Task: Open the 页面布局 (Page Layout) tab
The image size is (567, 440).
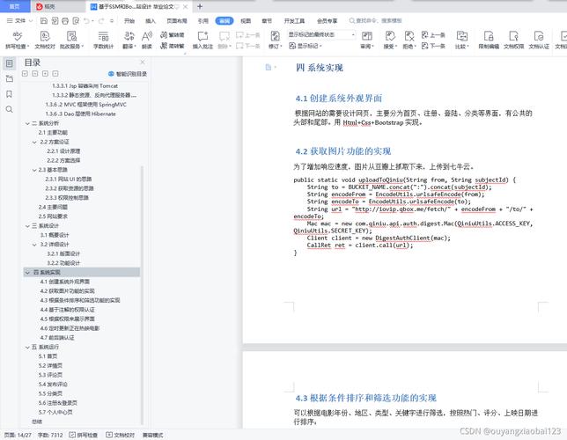Action: 176,21
